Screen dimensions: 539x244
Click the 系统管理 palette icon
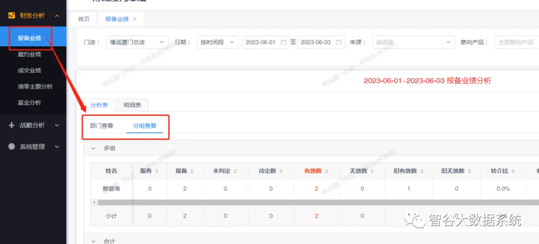click(11, 147)
